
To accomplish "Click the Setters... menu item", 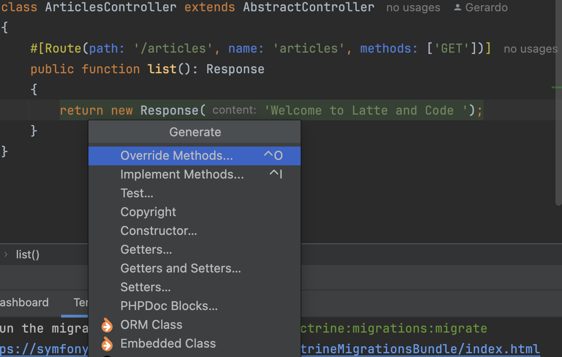I will pos(145,287).
